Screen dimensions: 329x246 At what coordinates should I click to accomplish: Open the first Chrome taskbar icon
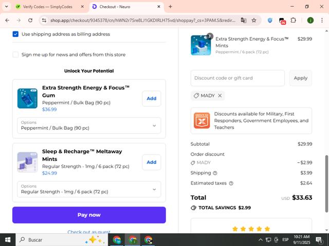117,240
